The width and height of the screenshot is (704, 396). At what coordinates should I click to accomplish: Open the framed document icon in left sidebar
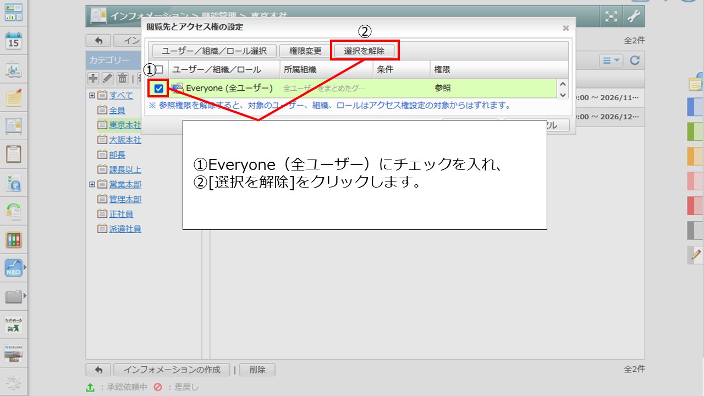point(13,126)
